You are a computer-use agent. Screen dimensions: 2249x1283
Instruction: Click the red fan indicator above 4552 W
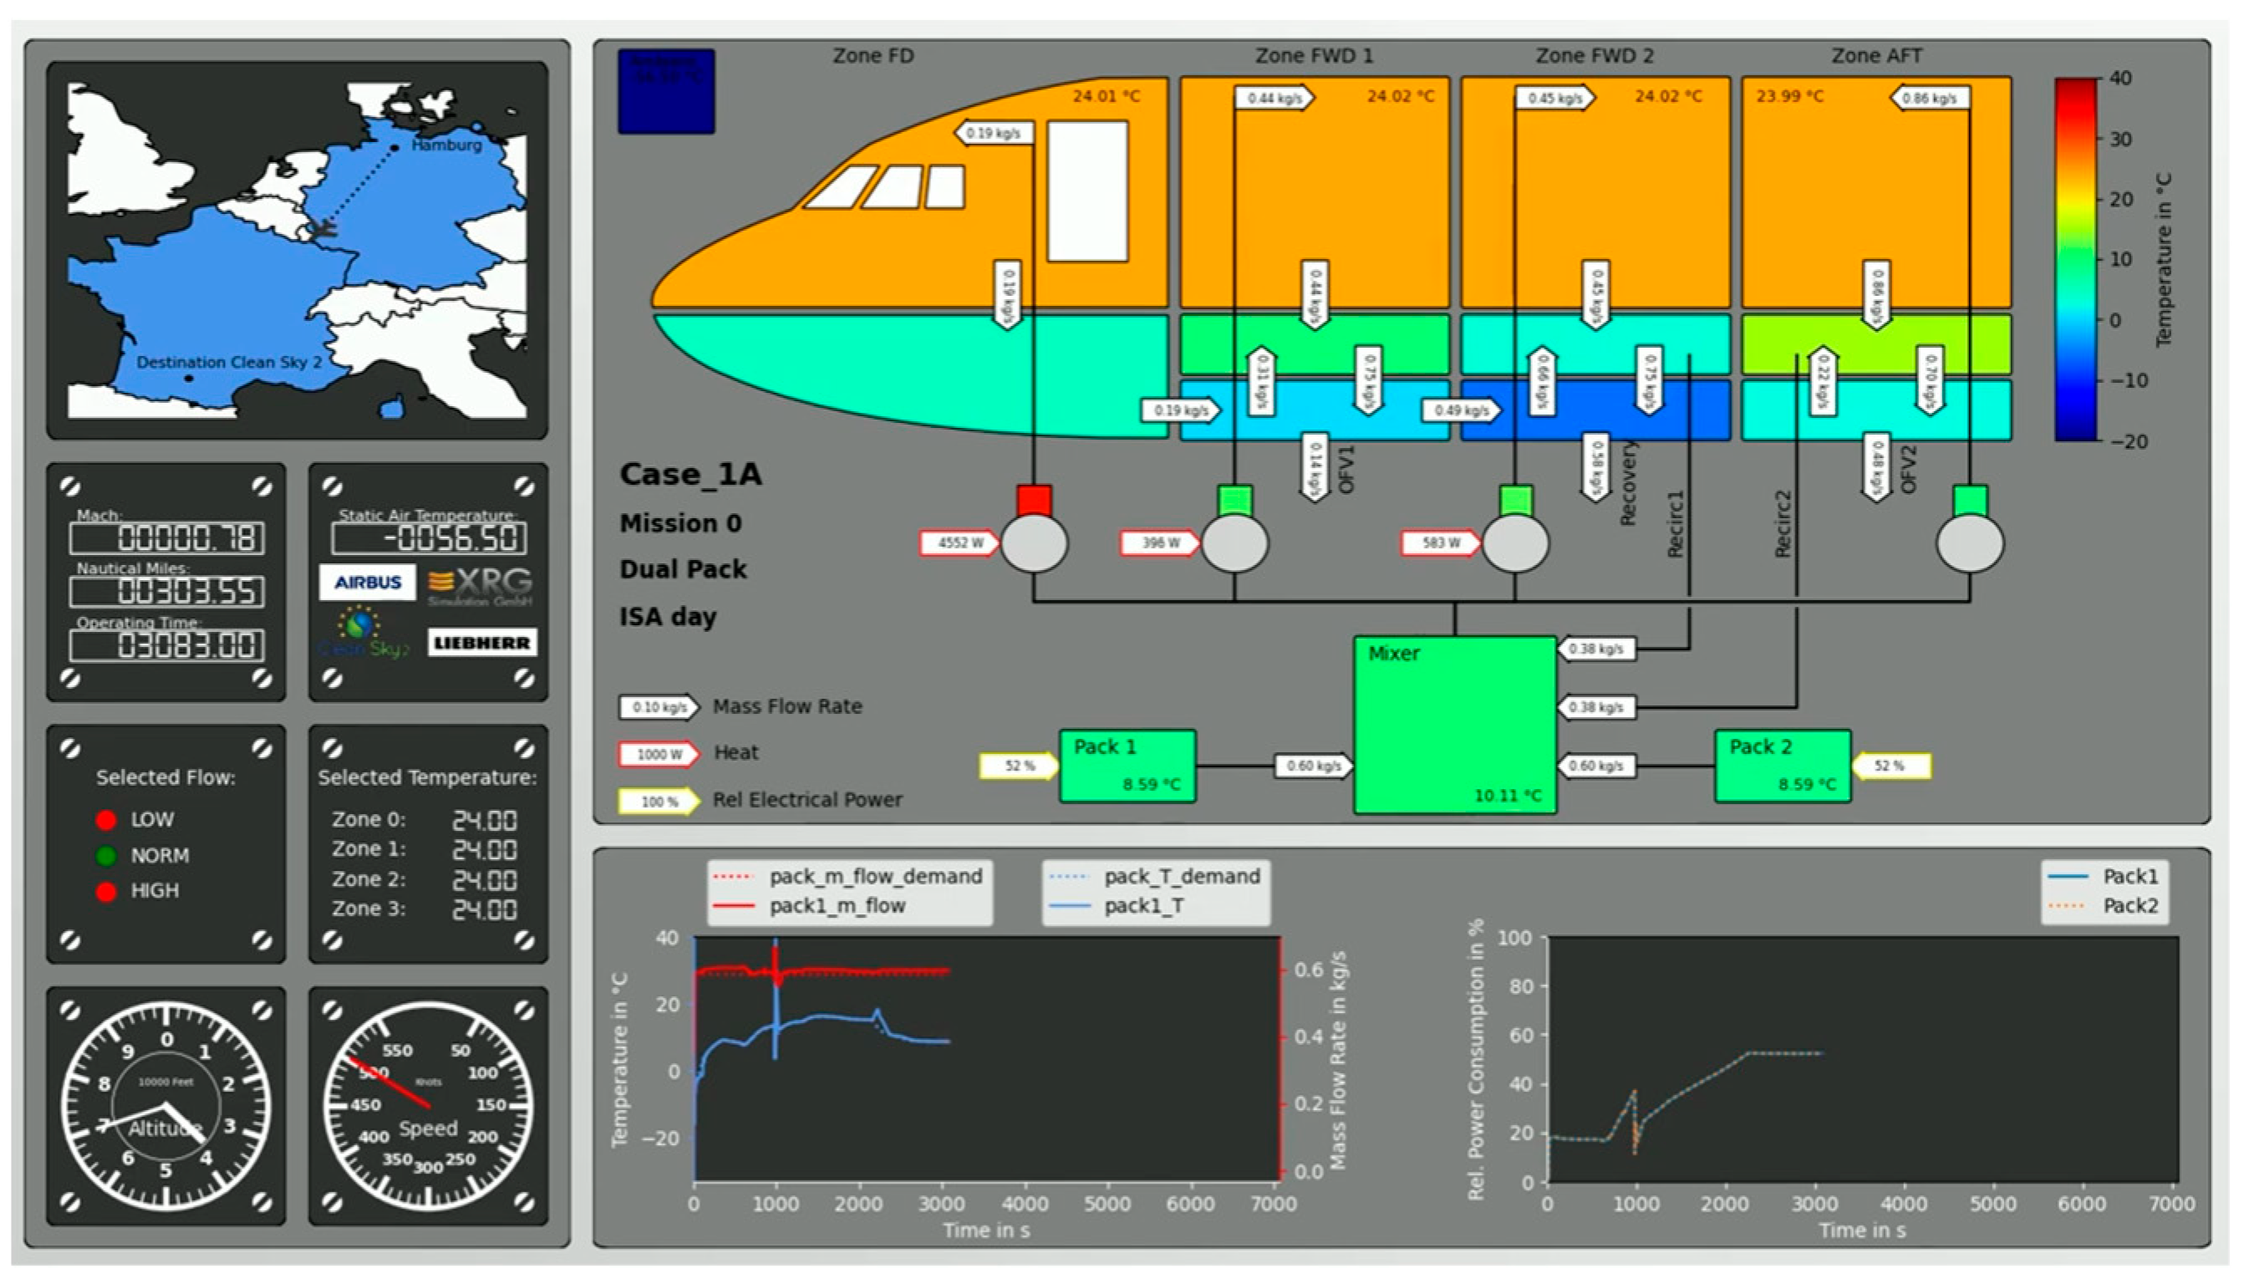[x=1033, y=500]
